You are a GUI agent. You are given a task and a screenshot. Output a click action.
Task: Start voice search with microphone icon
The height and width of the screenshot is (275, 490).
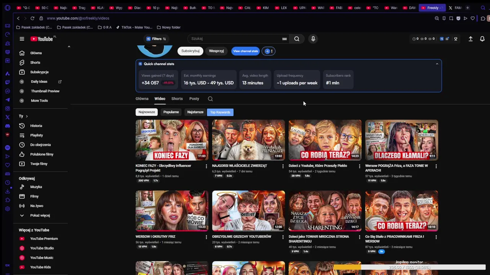(x=313, y=39)
